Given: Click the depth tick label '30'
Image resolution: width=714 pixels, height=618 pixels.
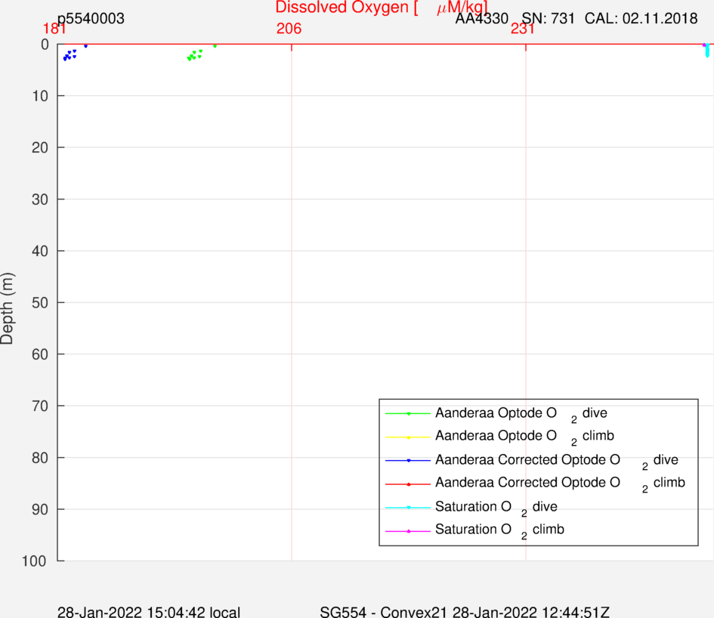Looking at the screenshot, I should point(40,199).
